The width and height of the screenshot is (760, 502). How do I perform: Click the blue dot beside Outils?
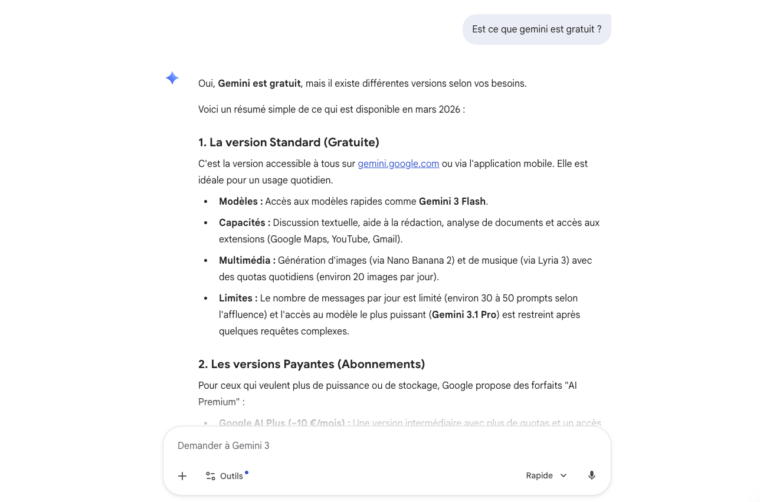click(x=247, y=472)
